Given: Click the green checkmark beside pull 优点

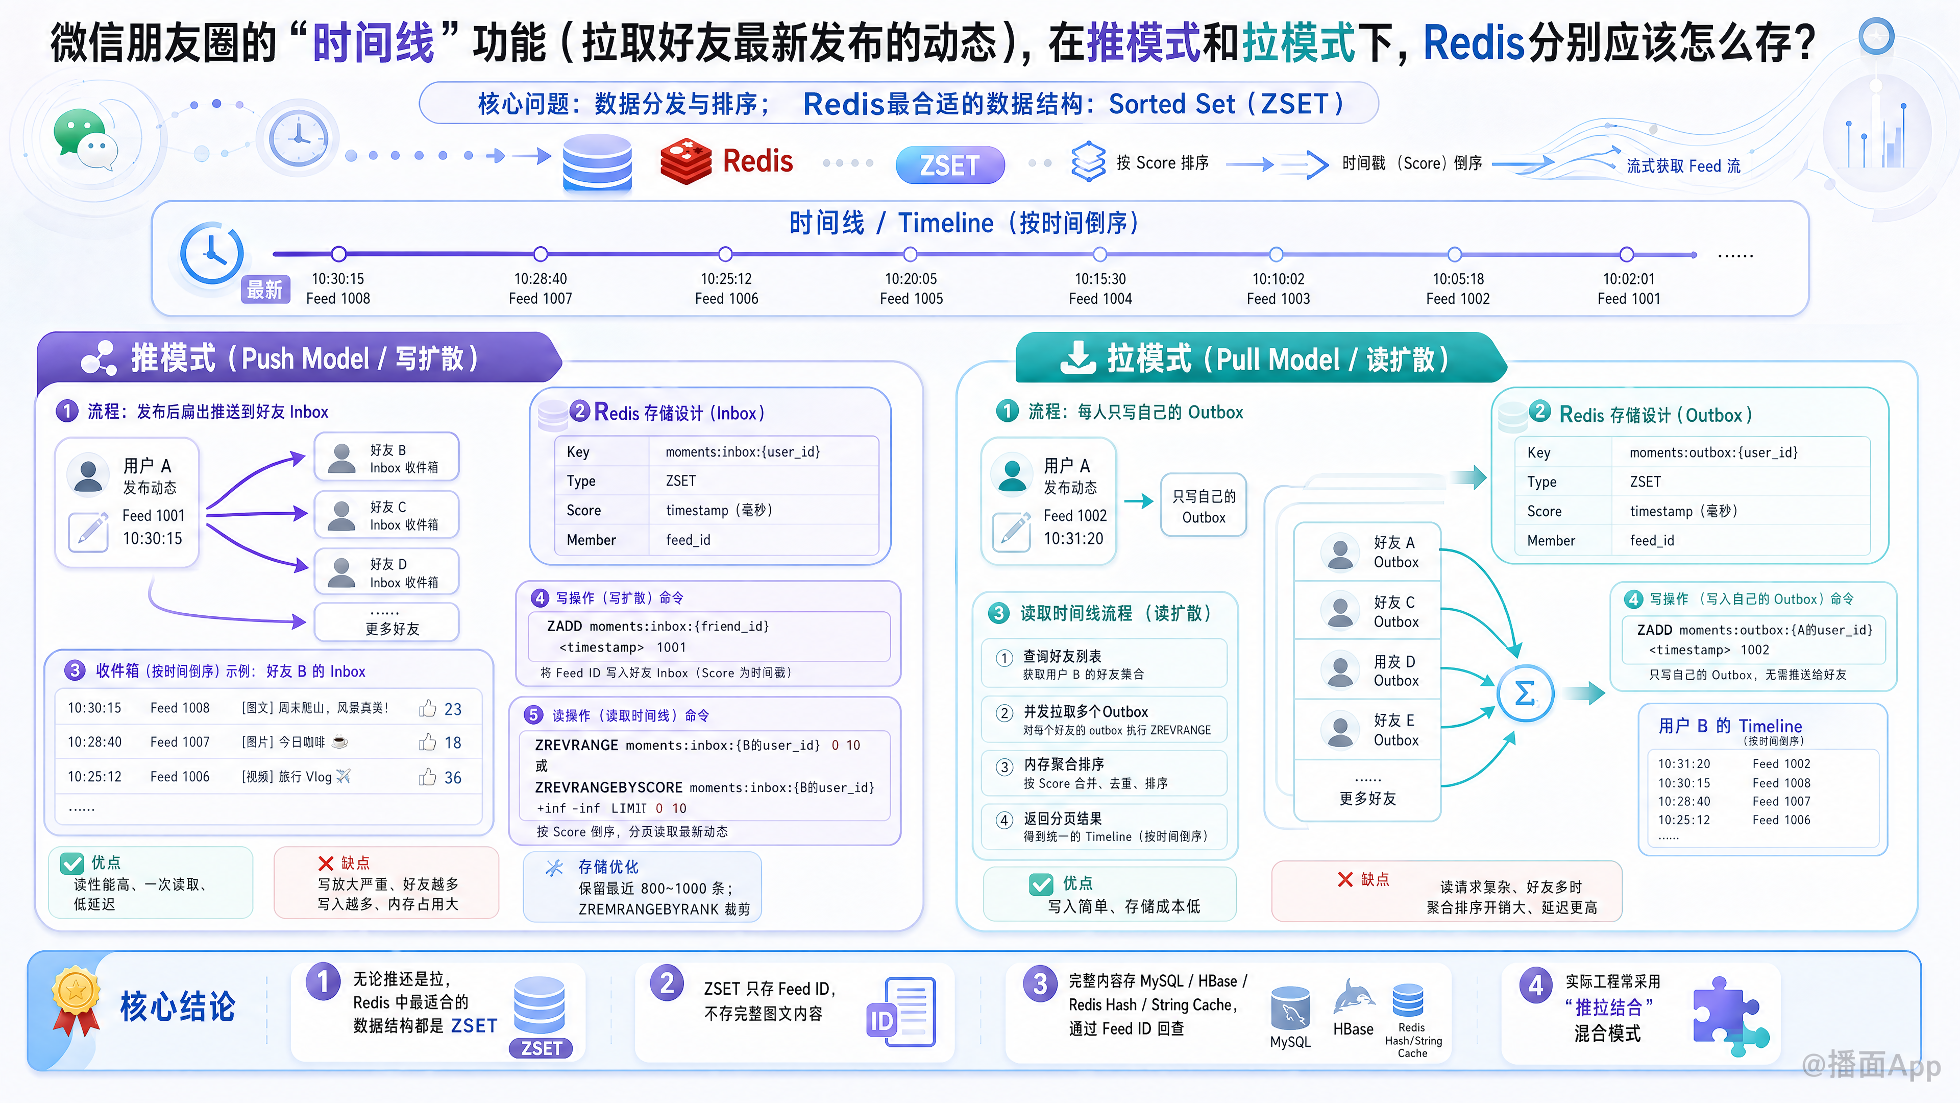Looking at the screenshot, I should click(x=1041, y=884).
